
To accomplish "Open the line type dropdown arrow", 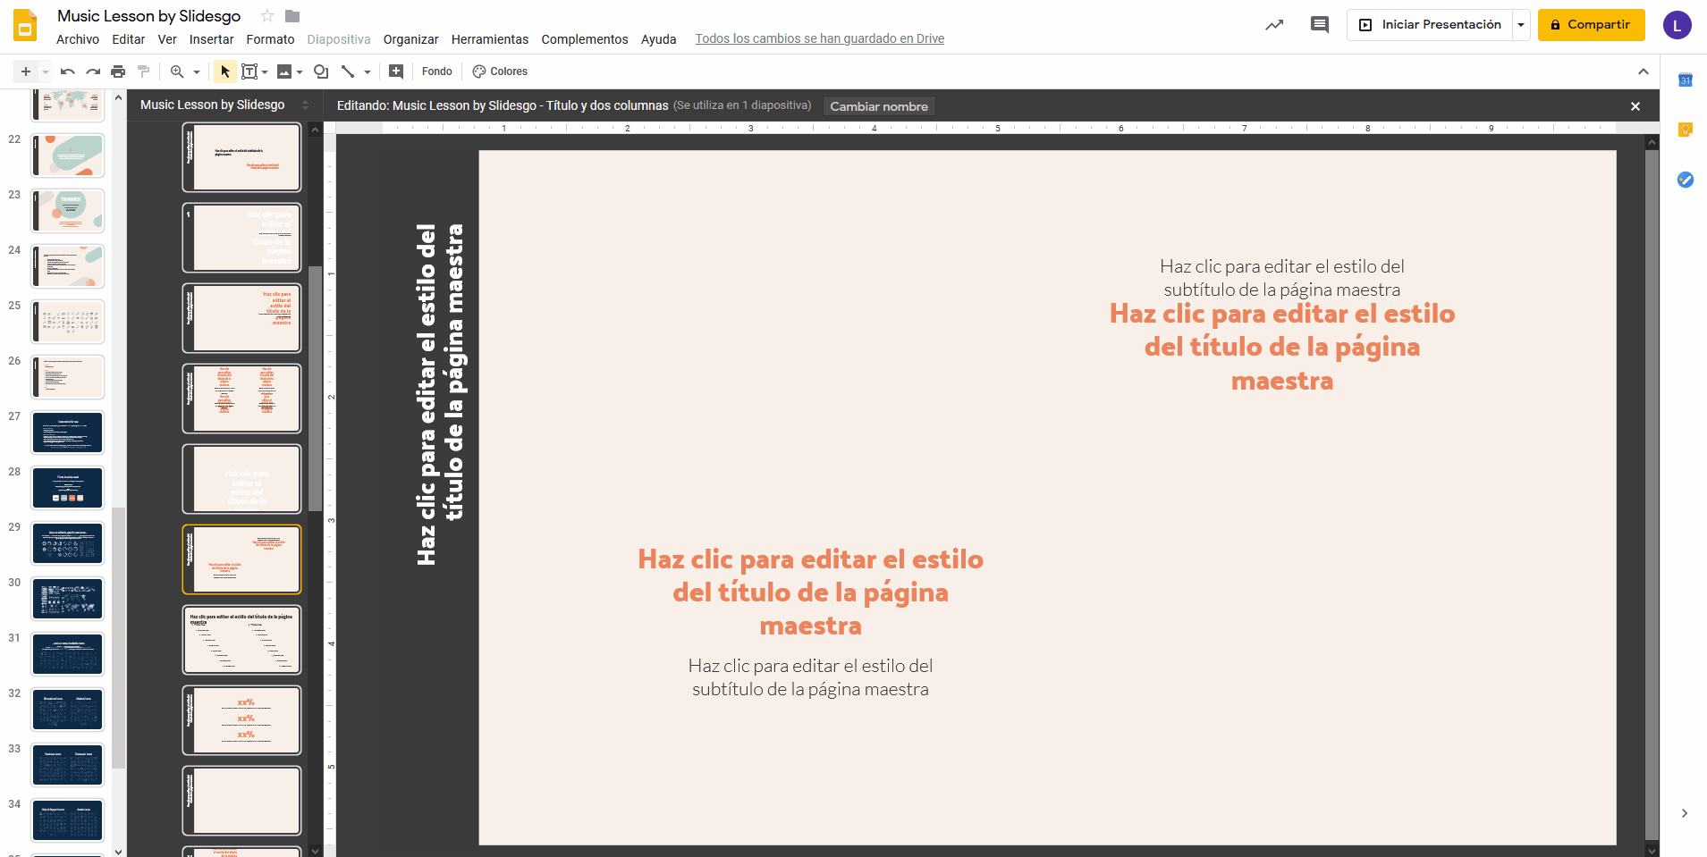I will pos(367,71).
